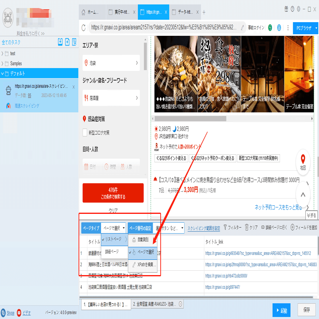The image size is (319, 319).
Task: Open the settings gear icon
Action: (x=298, y=9)
